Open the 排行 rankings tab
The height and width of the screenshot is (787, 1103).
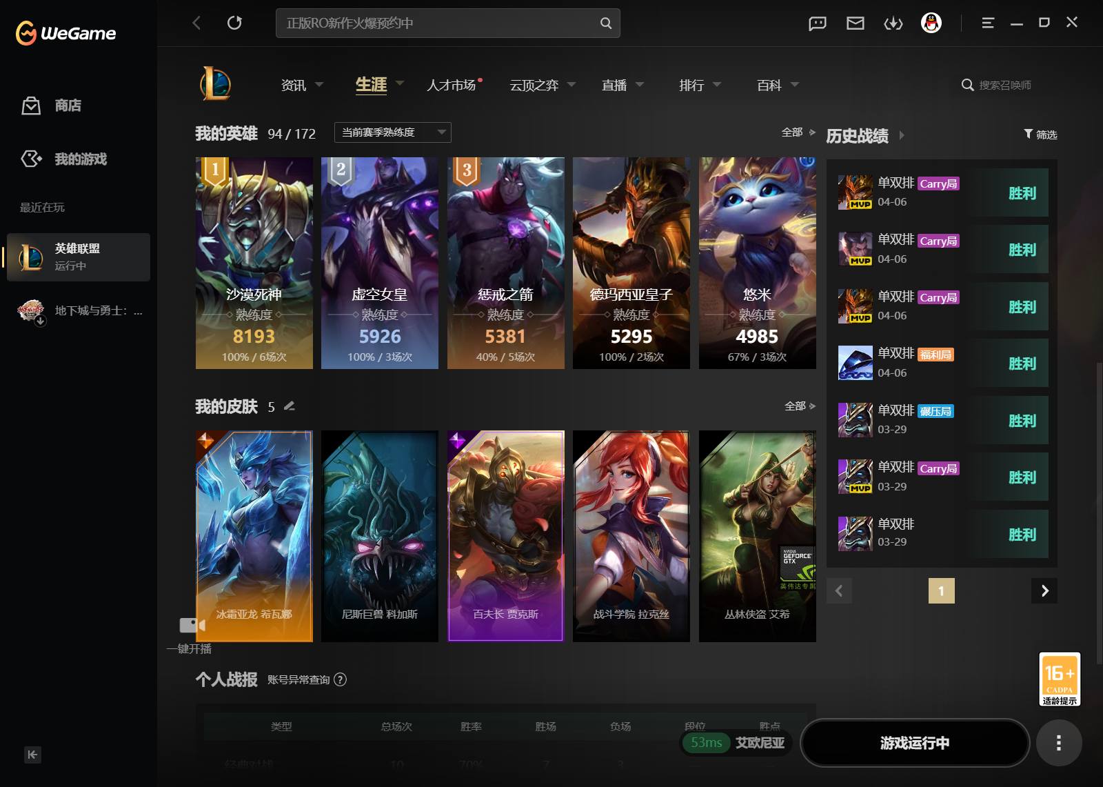pyautogui.click(x=691, y=85)
